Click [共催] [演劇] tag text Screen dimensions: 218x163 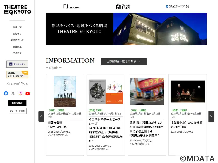tap(138, 110)
